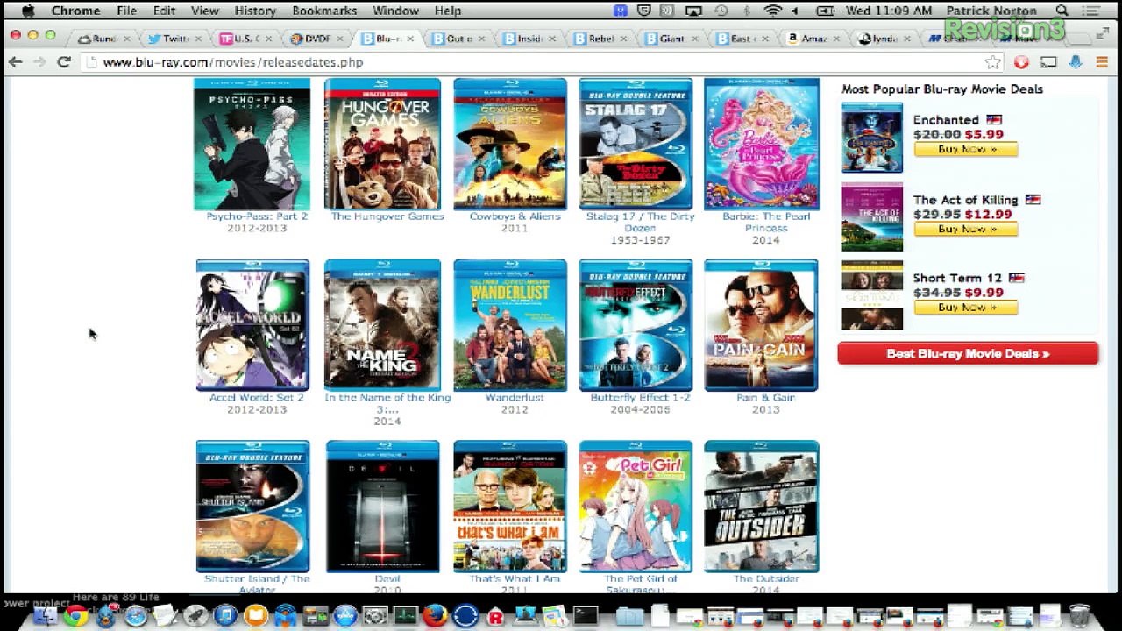Open Best Blu-ray Movie Deals
The image size is (1122, 631).
coord(968,353)
